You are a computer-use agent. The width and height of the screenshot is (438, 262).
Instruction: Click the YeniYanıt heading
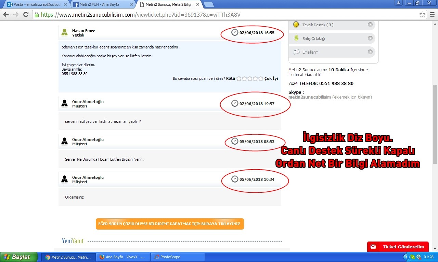tap(73, 241)
